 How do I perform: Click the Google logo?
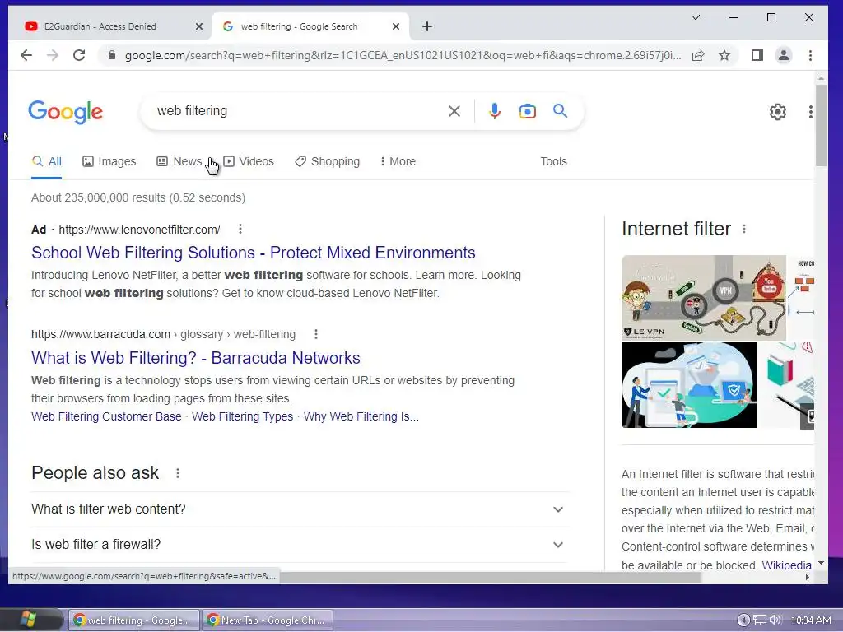point(66,112)
